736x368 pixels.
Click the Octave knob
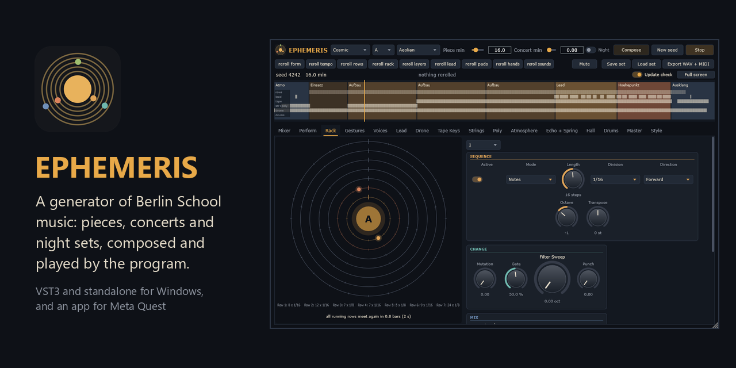[x=566, y=217]
